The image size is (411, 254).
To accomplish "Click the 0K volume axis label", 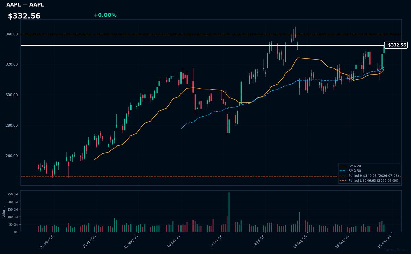I will pyautogui.click(x=16, y=232).
